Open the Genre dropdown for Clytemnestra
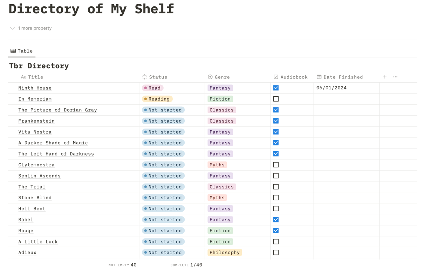The width and height of the screenshot is (430, 269). pyautogui.click(x=217, y=165)
